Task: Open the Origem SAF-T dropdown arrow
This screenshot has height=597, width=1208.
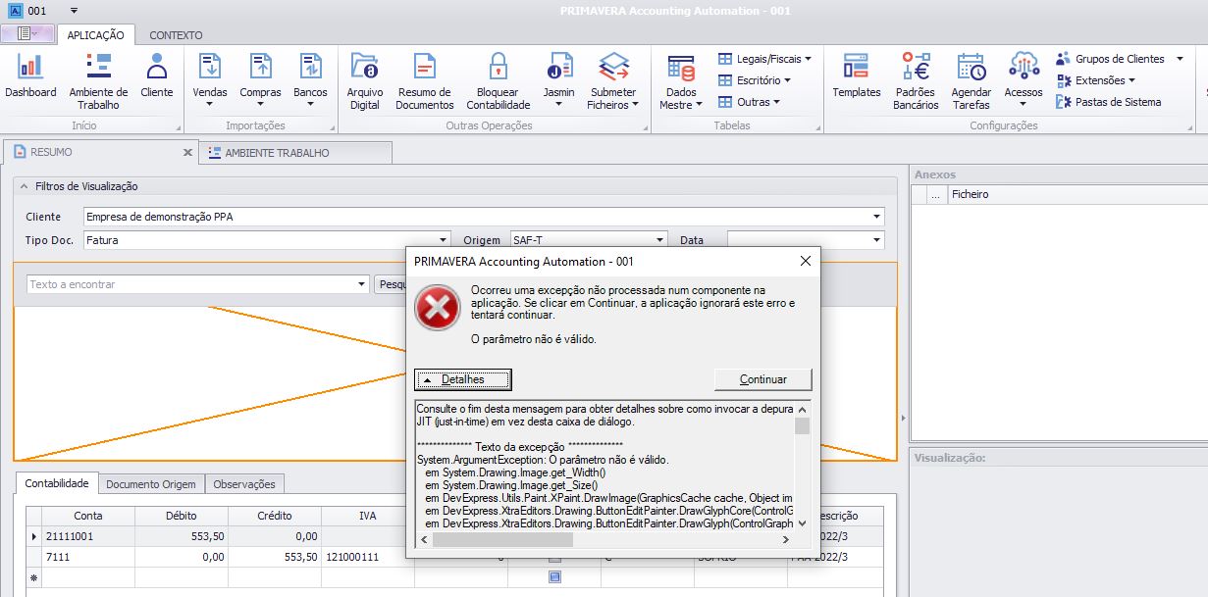Action: (659, 240)
